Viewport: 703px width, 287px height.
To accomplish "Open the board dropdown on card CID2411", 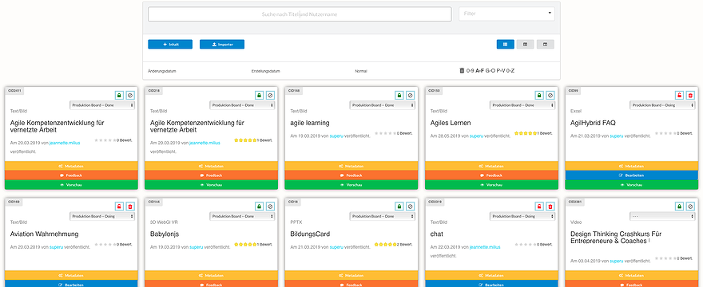I will (x=102, y=105).
